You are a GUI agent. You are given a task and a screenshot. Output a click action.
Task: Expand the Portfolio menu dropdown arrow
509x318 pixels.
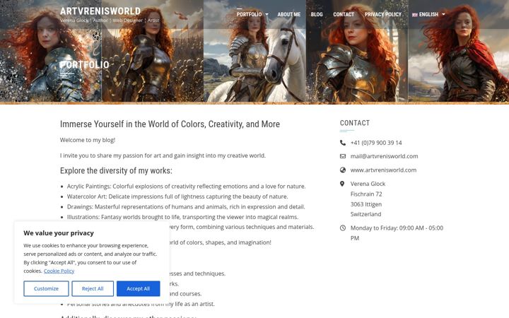[x=267, y=14]
